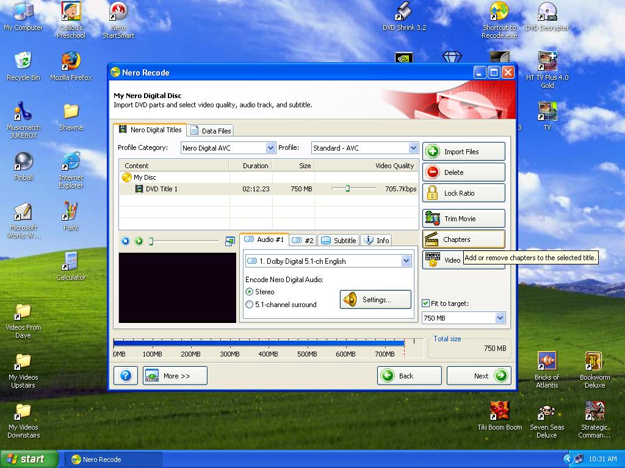Open the Subtitle tab
This screenshot has width=625, height=468.
tap(338, 240)
